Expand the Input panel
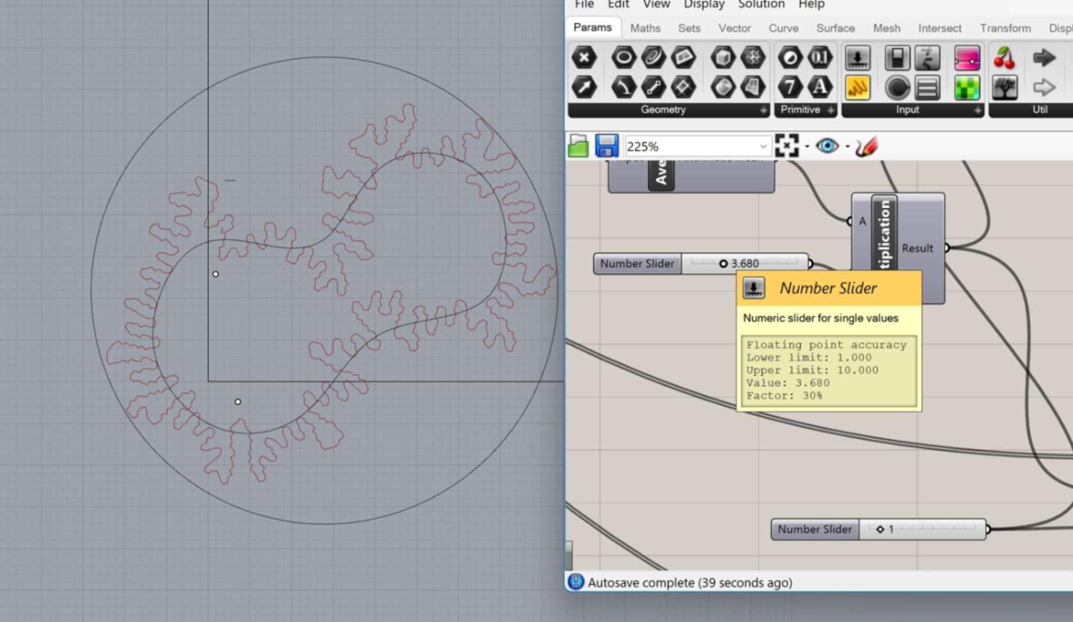The height and width of the screenshot is (622, 1073). [x=978, y=110]
